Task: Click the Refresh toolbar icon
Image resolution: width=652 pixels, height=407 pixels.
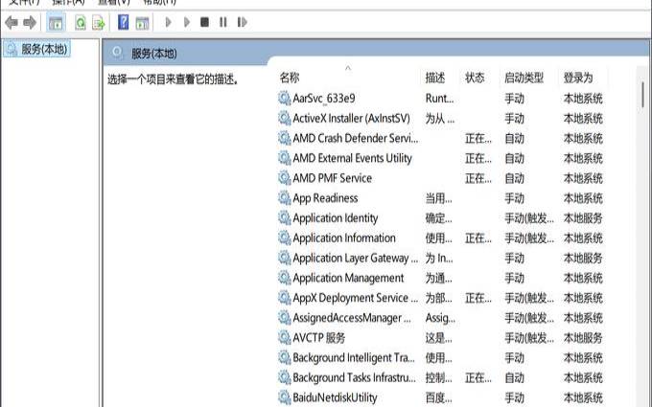Action: (80, 22)
